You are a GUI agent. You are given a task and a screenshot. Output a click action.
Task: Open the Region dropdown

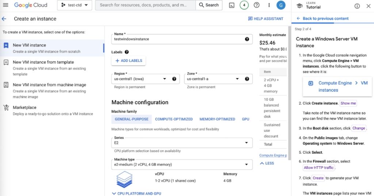[x=164, y=79]
